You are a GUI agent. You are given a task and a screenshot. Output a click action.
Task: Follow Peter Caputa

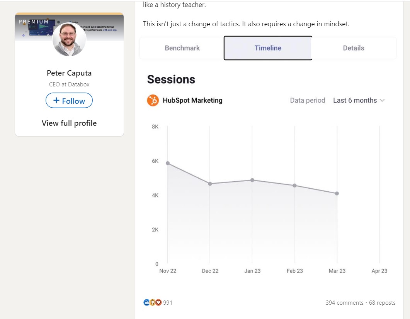[x=69, y=100]
